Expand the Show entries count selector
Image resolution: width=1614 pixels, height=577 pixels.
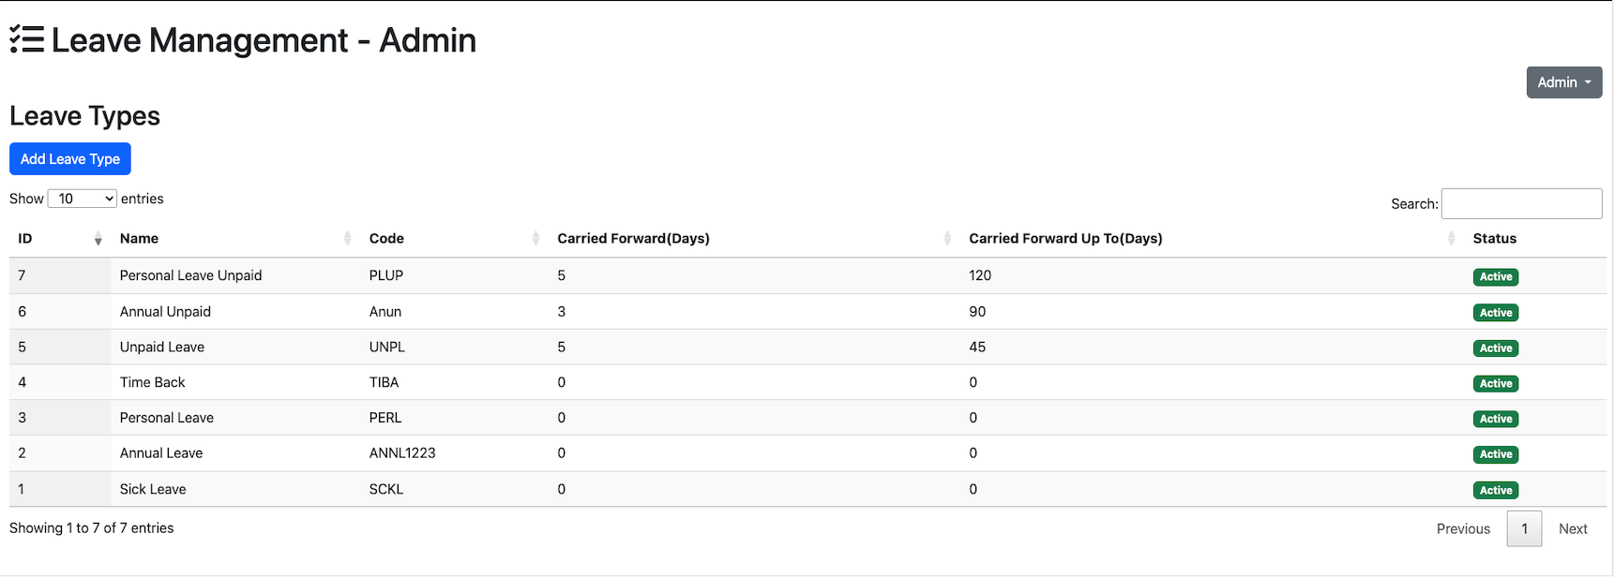pyautogui.click(x=83, y=199)
